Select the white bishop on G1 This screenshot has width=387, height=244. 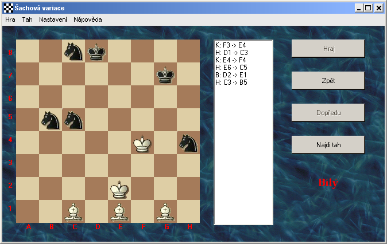165,211
